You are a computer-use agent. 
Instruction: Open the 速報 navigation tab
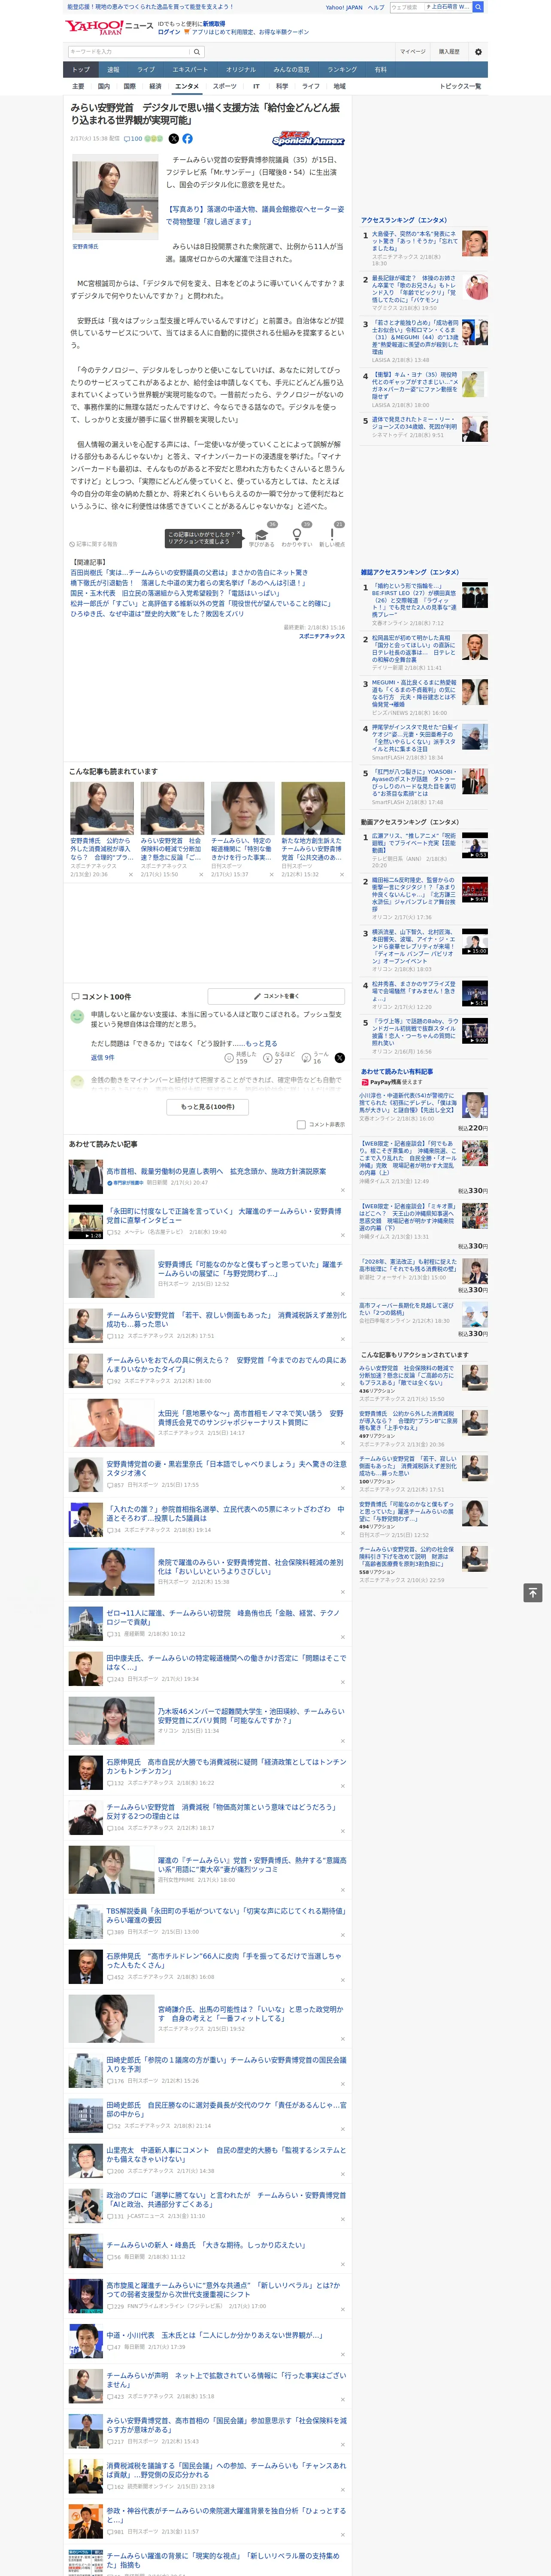pos(113,69)
